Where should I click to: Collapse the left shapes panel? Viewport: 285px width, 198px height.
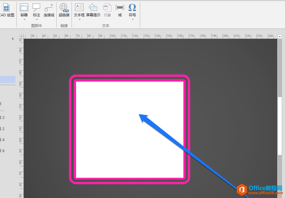pos(12,39)
